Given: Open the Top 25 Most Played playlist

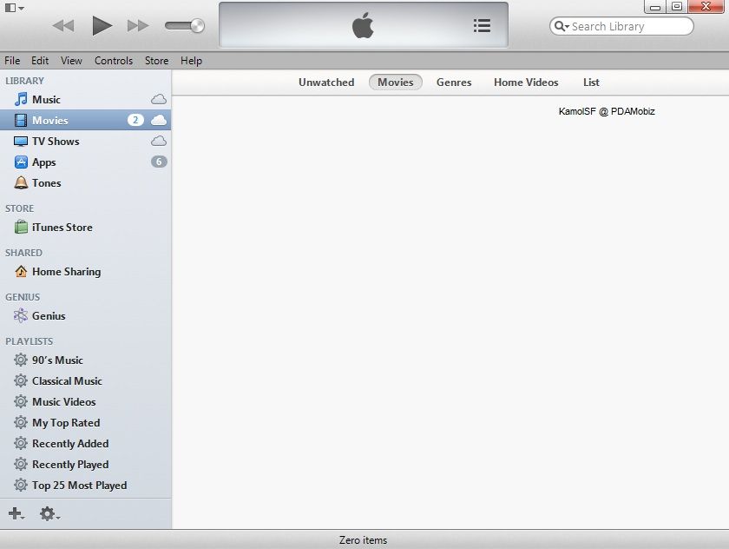Looking at the screenshot, I should (x=86, y=486).
